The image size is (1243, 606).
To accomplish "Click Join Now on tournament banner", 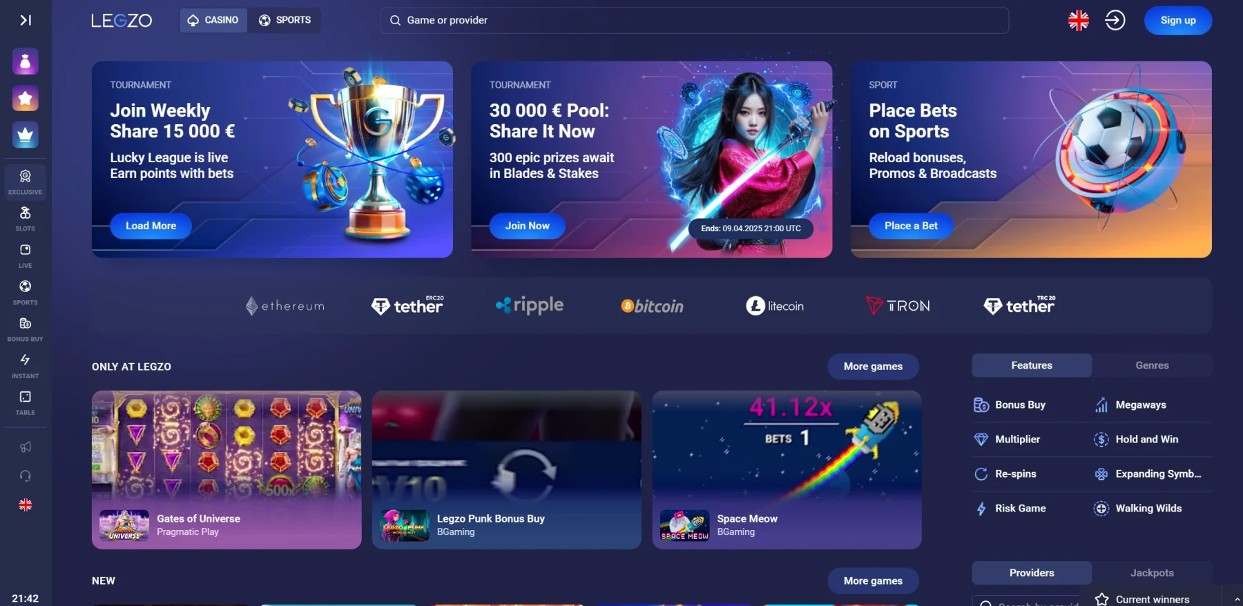I will pos(528,226).
